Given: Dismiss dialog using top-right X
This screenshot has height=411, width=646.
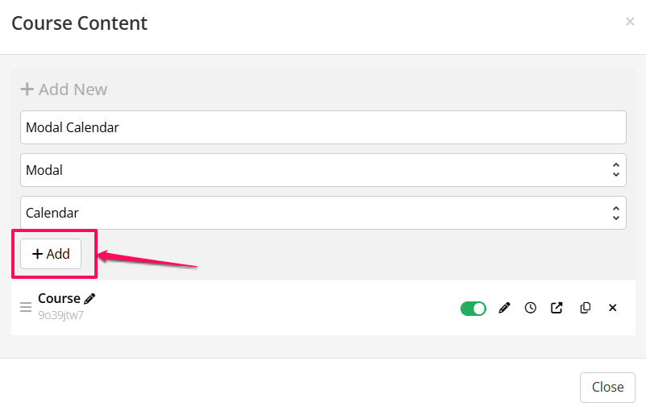Looking at the screenshot, I should 630,22.
